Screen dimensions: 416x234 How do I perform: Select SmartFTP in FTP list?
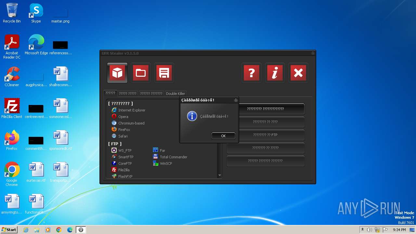pyautogui.click(x=123, y=157)
